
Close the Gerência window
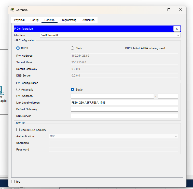(x=181, y=10)
